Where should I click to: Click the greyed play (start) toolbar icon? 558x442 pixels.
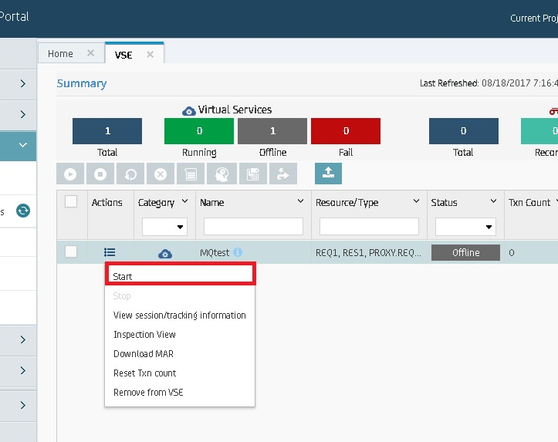pos(70,174)
